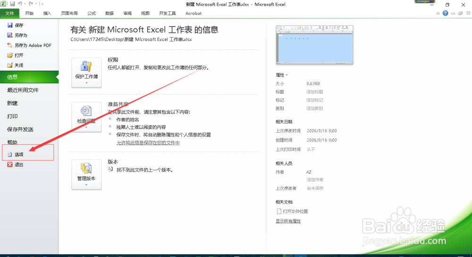
Task: Switch to the 数据 ribbon tab
Action: click(110, 13)
